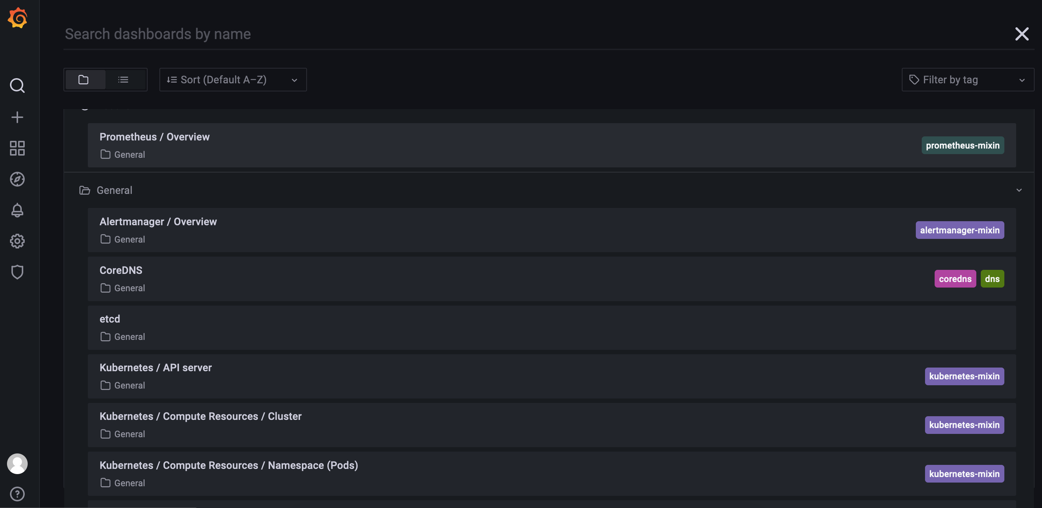Image resolution: width=1042 pixels, height=508 pixels.
Task: Click General folder label under Kubernetes / API server
Action: tap(130, 386)
